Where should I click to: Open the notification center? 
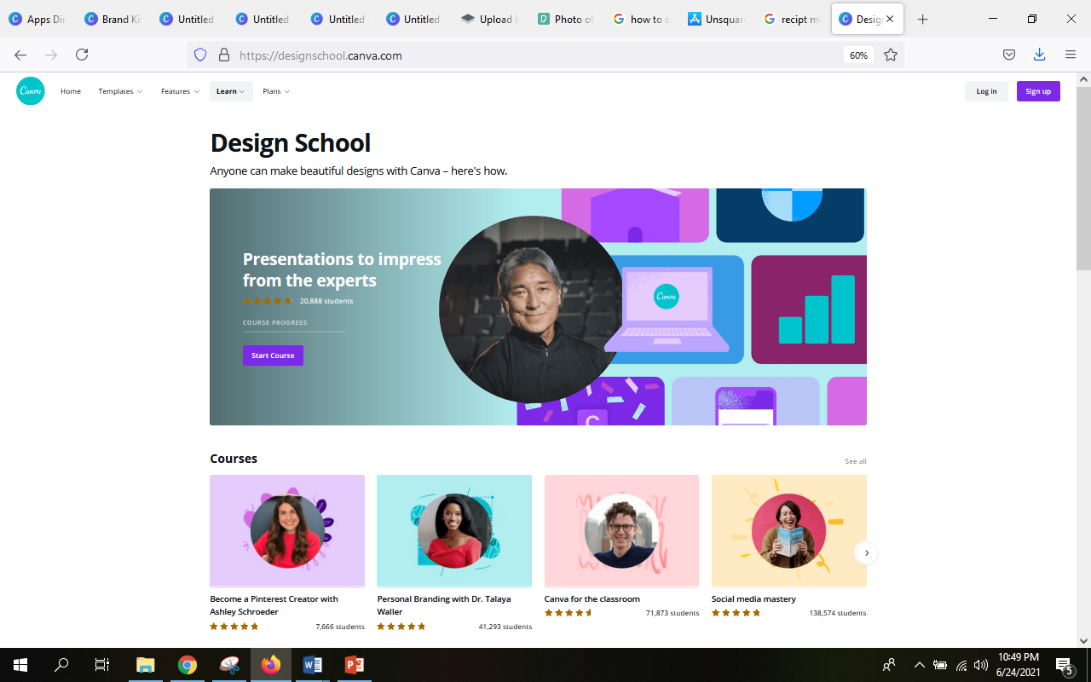point(1064,665)
